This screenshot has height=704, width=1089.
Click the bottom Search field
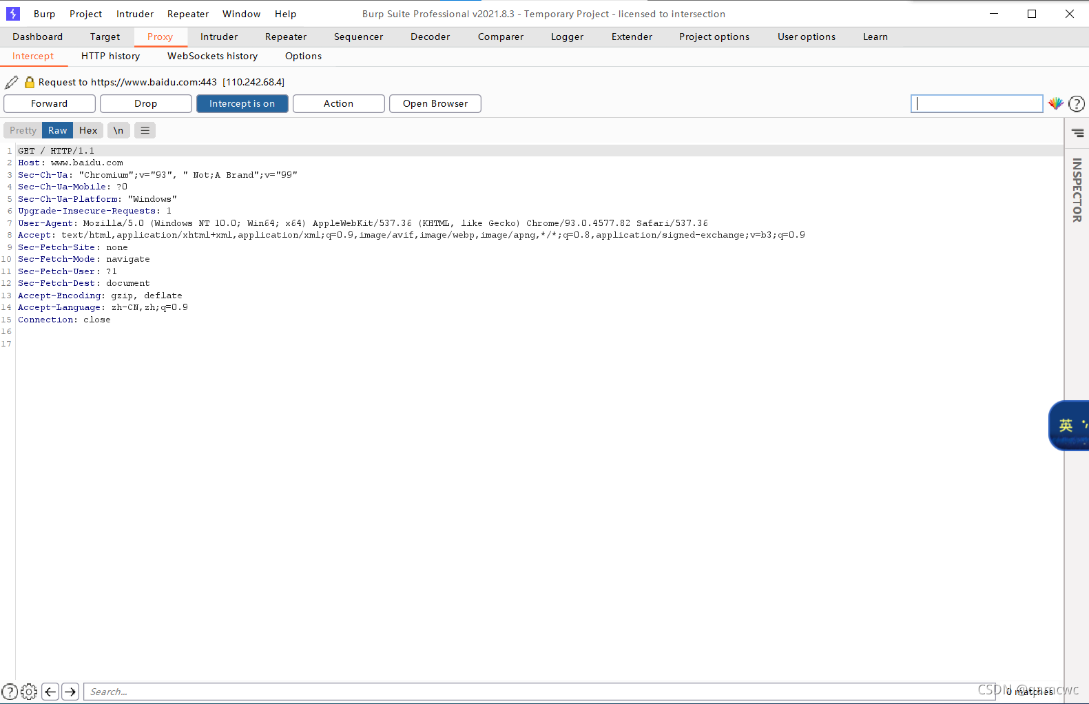539,692
